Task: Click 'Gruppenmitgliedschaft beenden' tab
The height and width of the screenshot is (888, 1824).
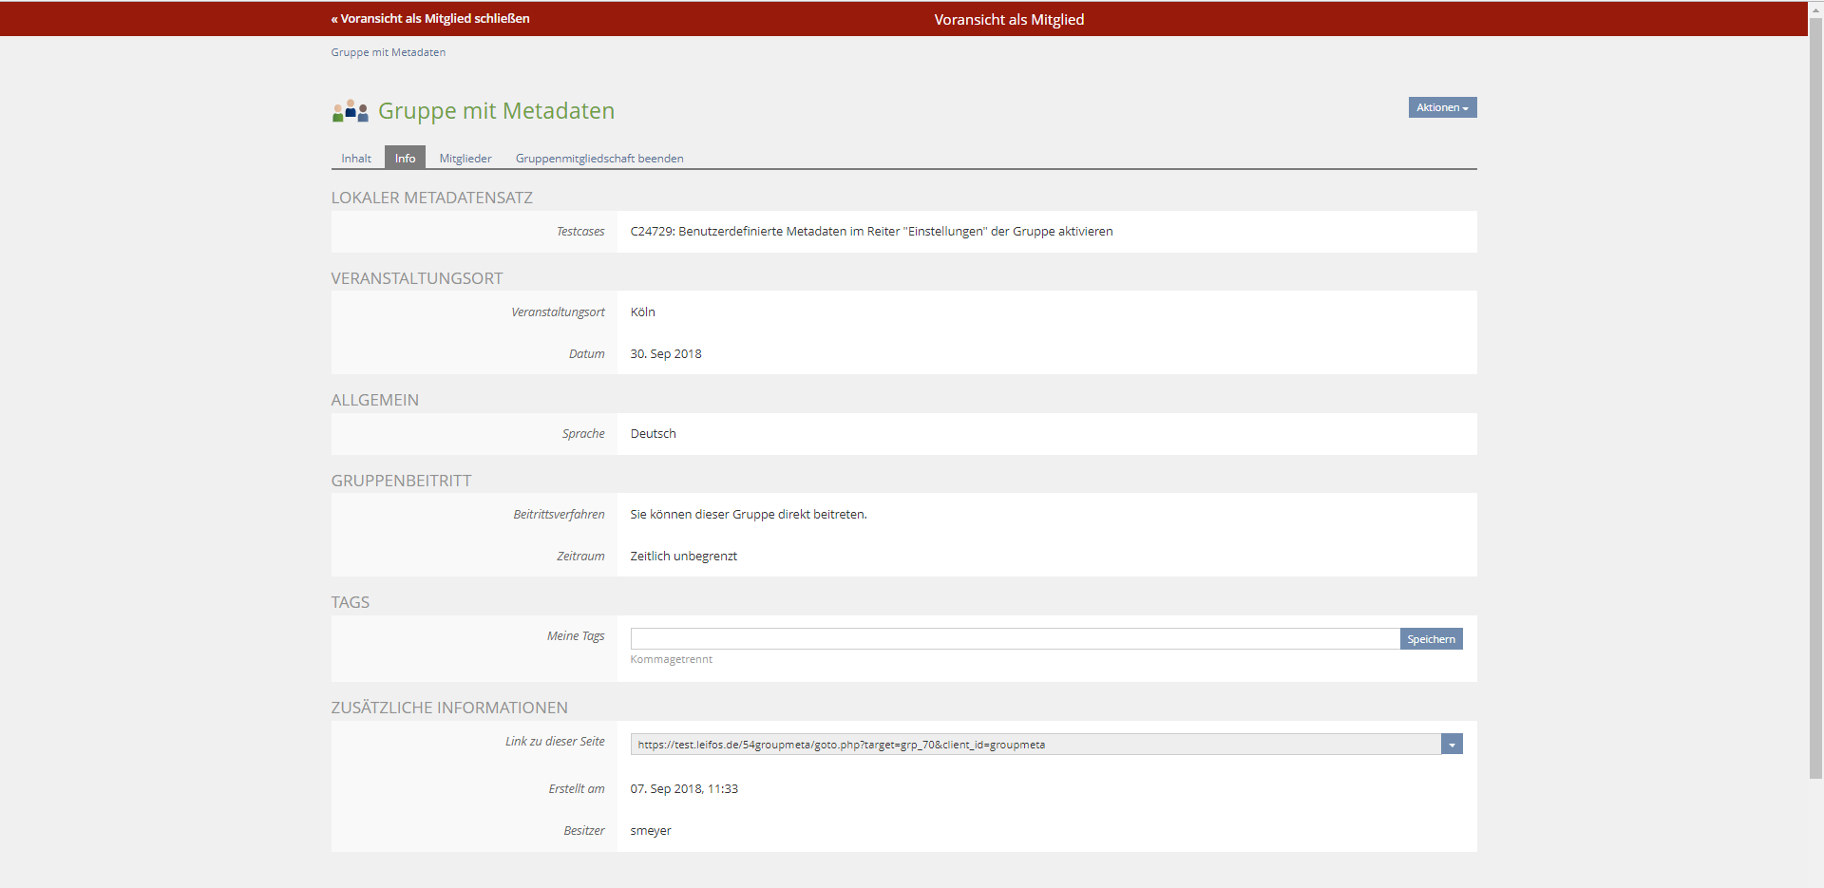Action: (599, 159)
